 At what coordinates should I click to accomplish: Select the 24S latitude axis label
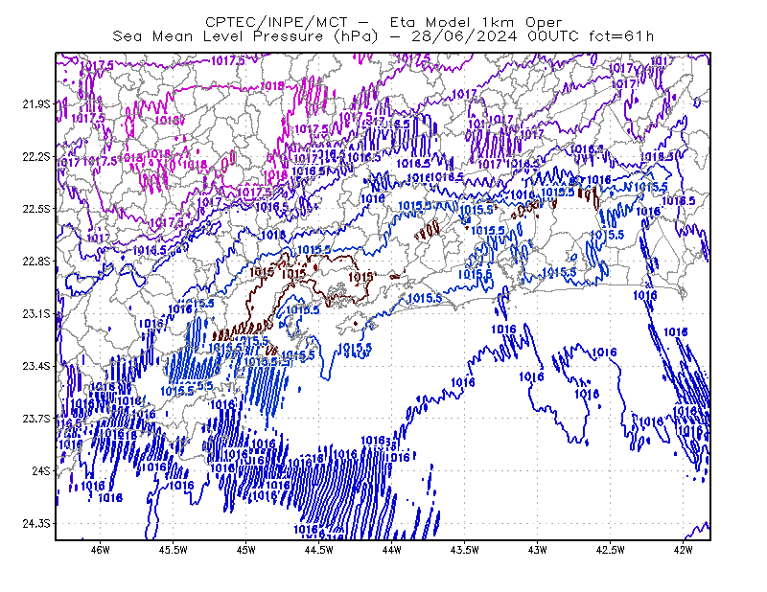(x=40, y=470)
